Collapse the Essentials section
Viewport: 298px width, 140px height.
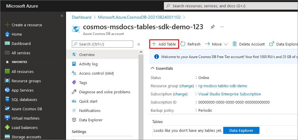click(153, 68)
